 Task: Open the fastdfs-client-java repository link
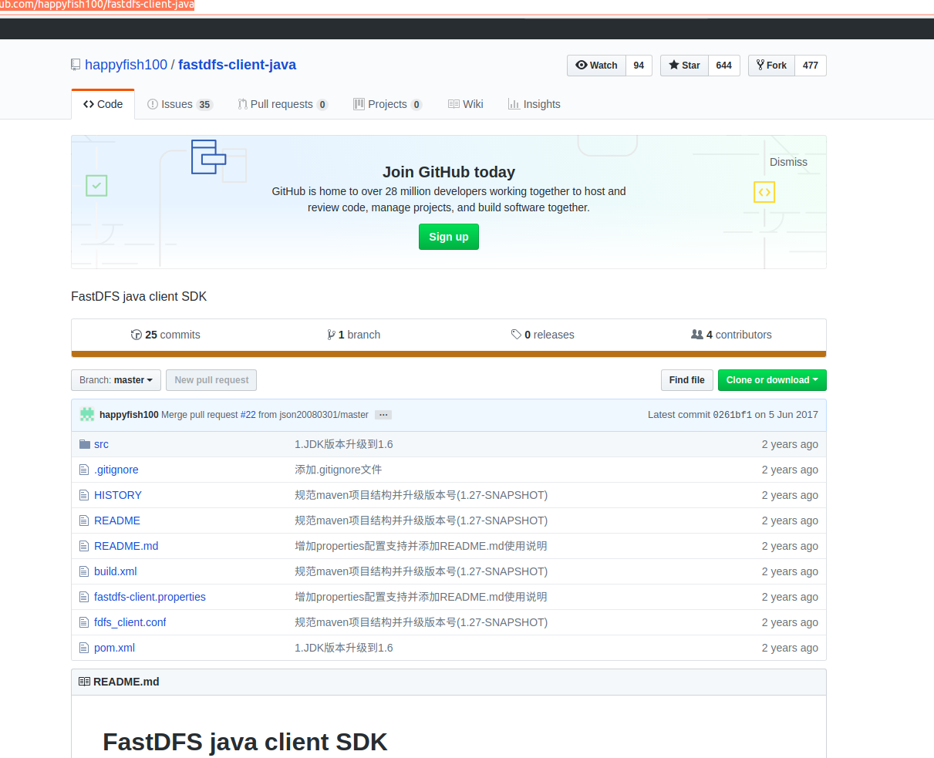[237, 65]
